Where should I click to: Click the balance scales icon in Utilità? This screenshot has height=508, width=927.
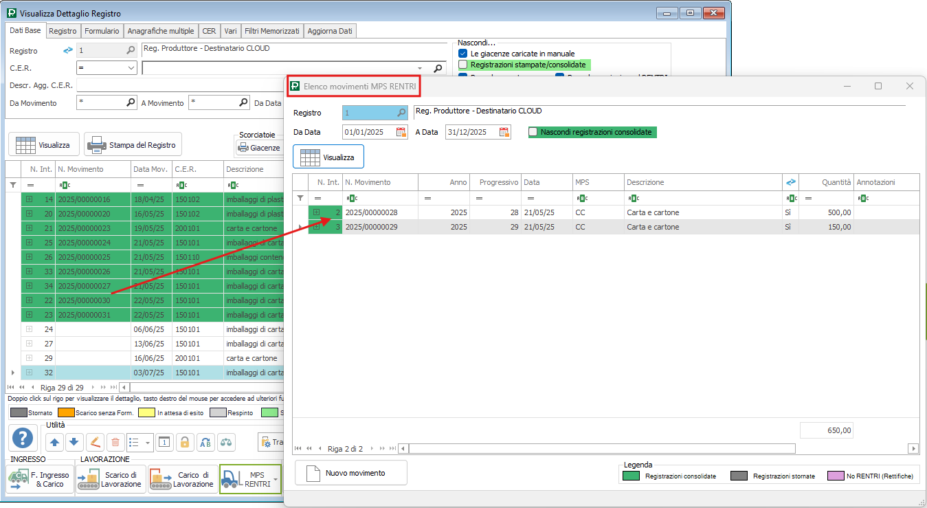(x=227, y=443)
